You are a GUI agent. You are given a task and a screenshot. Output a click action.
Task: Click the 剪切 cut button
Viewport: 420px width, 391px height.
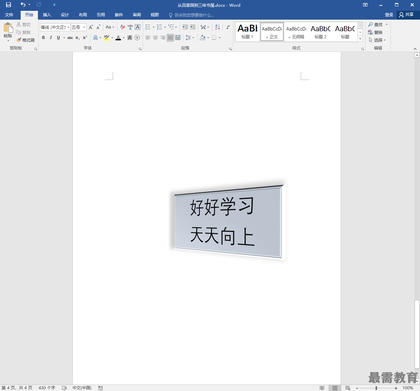23,24
